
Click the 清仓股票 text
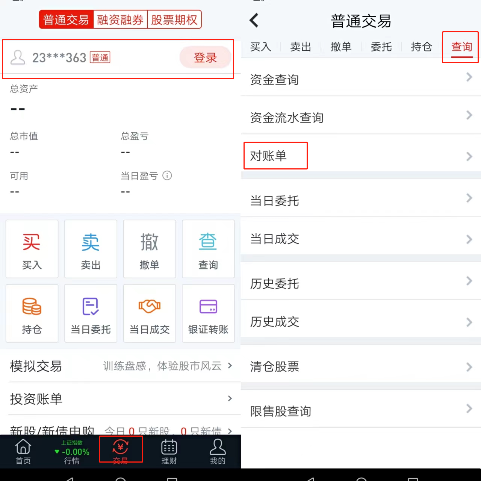pyautogui.click(x=274, y=366)
